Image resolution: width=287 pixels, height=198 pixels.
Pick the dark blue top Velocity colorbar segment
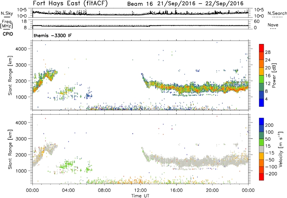pyautogui.click(x=262, y=122)
